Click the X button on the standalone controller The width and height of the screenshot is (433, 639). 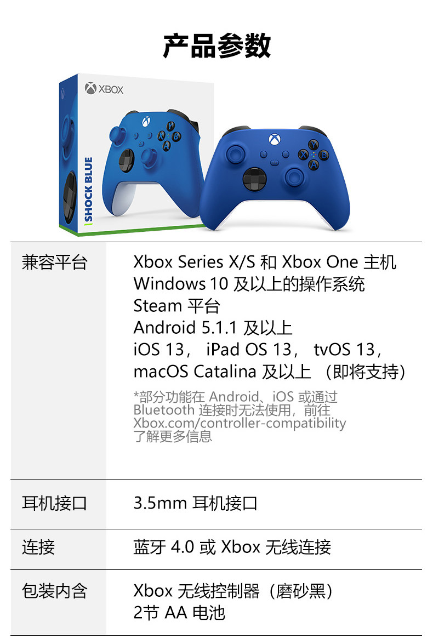tap(303, 155)
